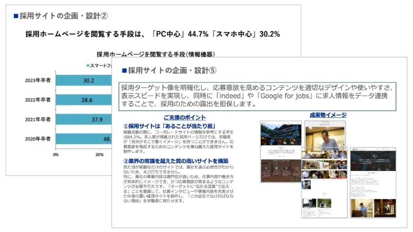Click the 2022年卒者 row label
The width and height of the screenshot is (413, 232).
pos(38,100)
